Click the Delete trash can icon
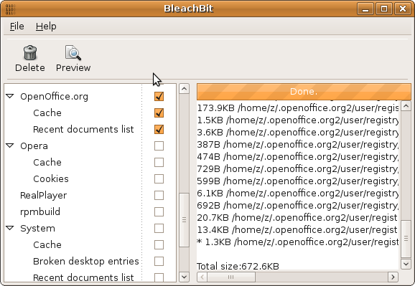 pyautogui.click(x=30, y=52)
